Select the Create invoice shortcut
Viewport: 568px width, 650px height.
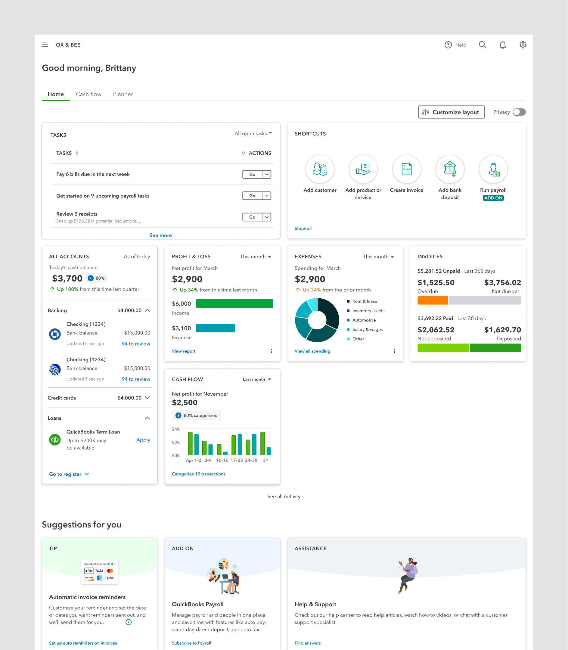click(407, 169)
